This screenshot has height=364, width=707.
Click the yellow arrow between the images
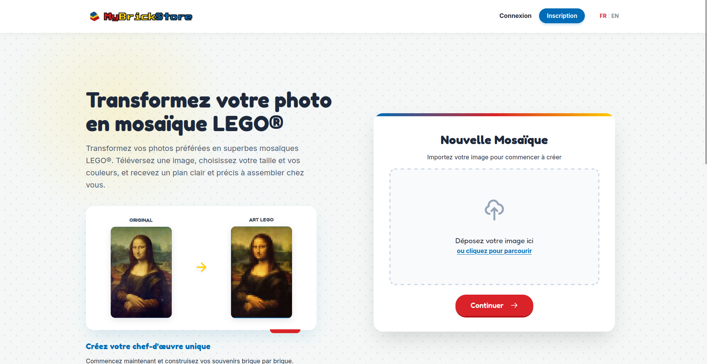coord(202,267)
